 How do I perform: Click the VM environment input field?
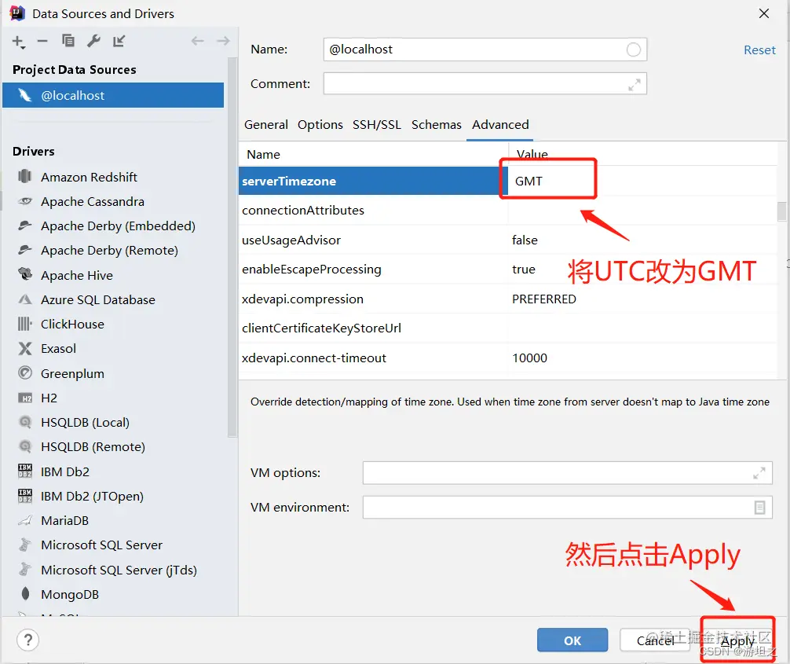coord(567,507)
